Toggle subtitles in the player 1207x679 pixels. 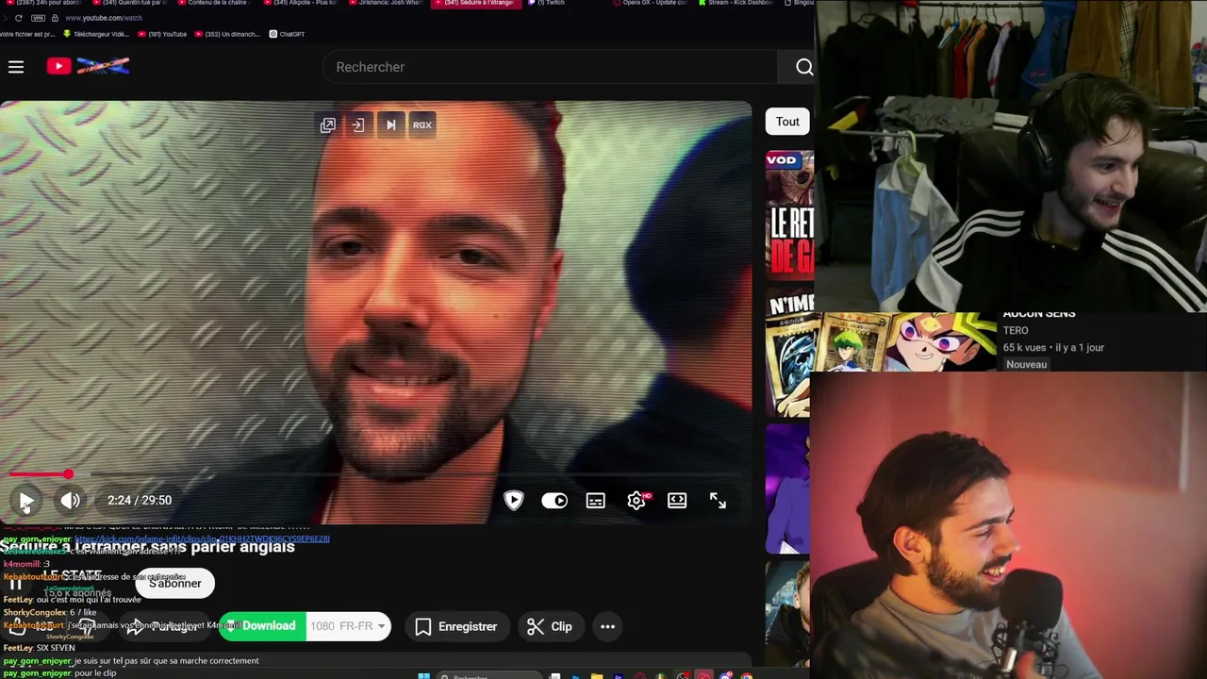[595, 501]
